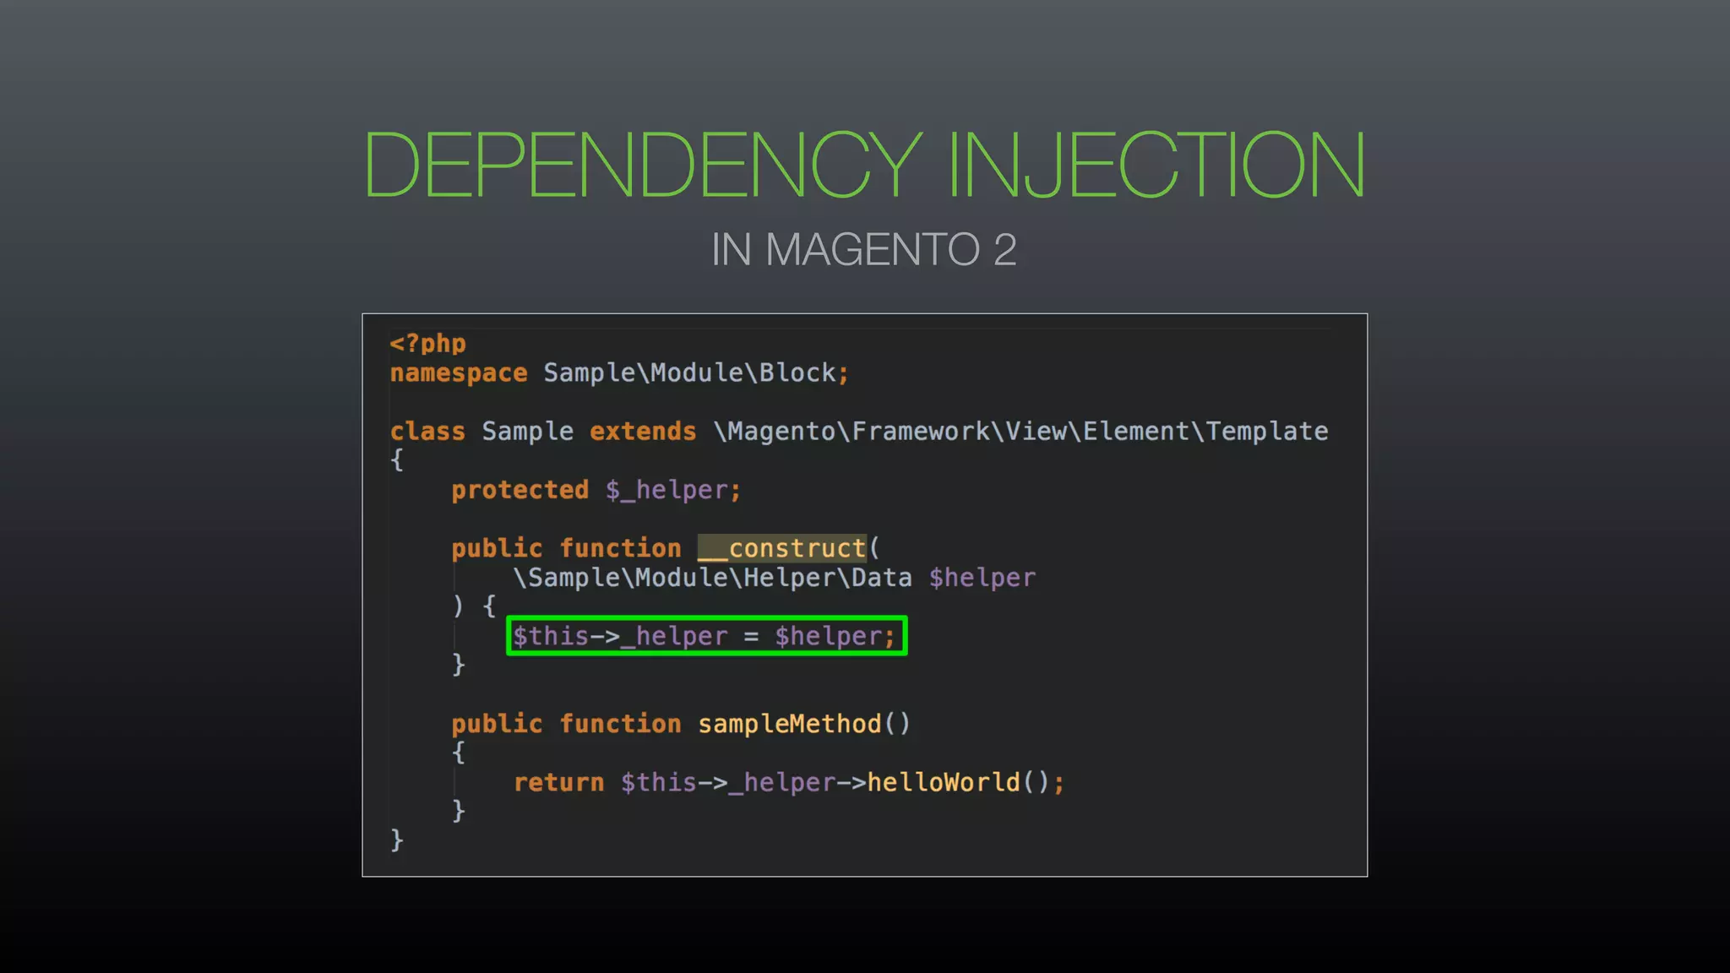
Task: Click the IN MAGENTO 2 subtitle
Action: tap(864, 250)
